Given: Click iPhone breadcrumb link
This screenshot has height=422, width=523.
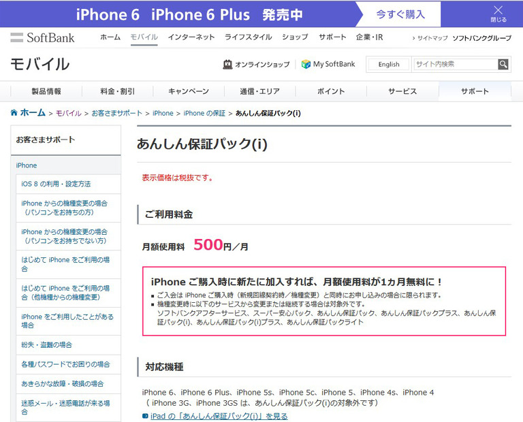Looking at the screenshot, I should [x=163, y=114].
